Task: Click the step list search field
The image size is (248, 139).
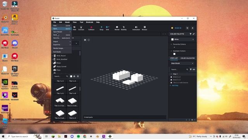Action: (178, 69)
